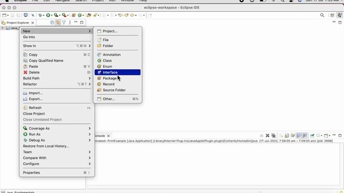Viewport: 344px width, 193px height.
Task: Open the Build Path submenu
Action: tap(56, 78)
